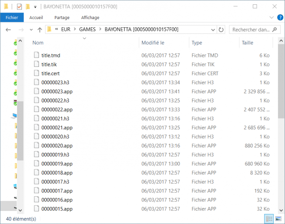Open the address bar history dropdown
Screen dimensions: 285x224
(213, 30)
